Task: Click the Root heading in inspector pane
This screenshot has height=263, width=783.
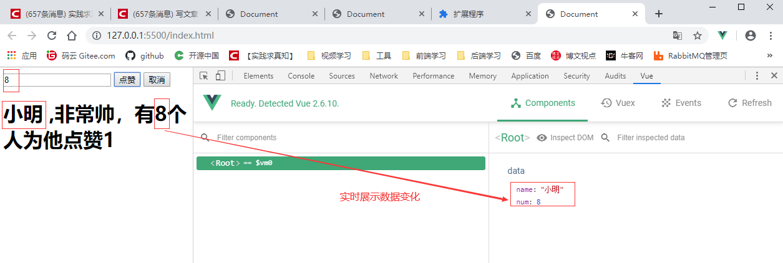Action: click(x=512, y=138)
